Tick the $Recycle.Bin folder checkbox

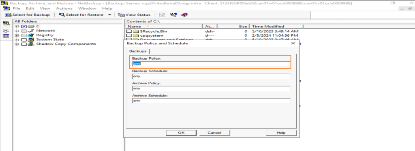[129, 31]
